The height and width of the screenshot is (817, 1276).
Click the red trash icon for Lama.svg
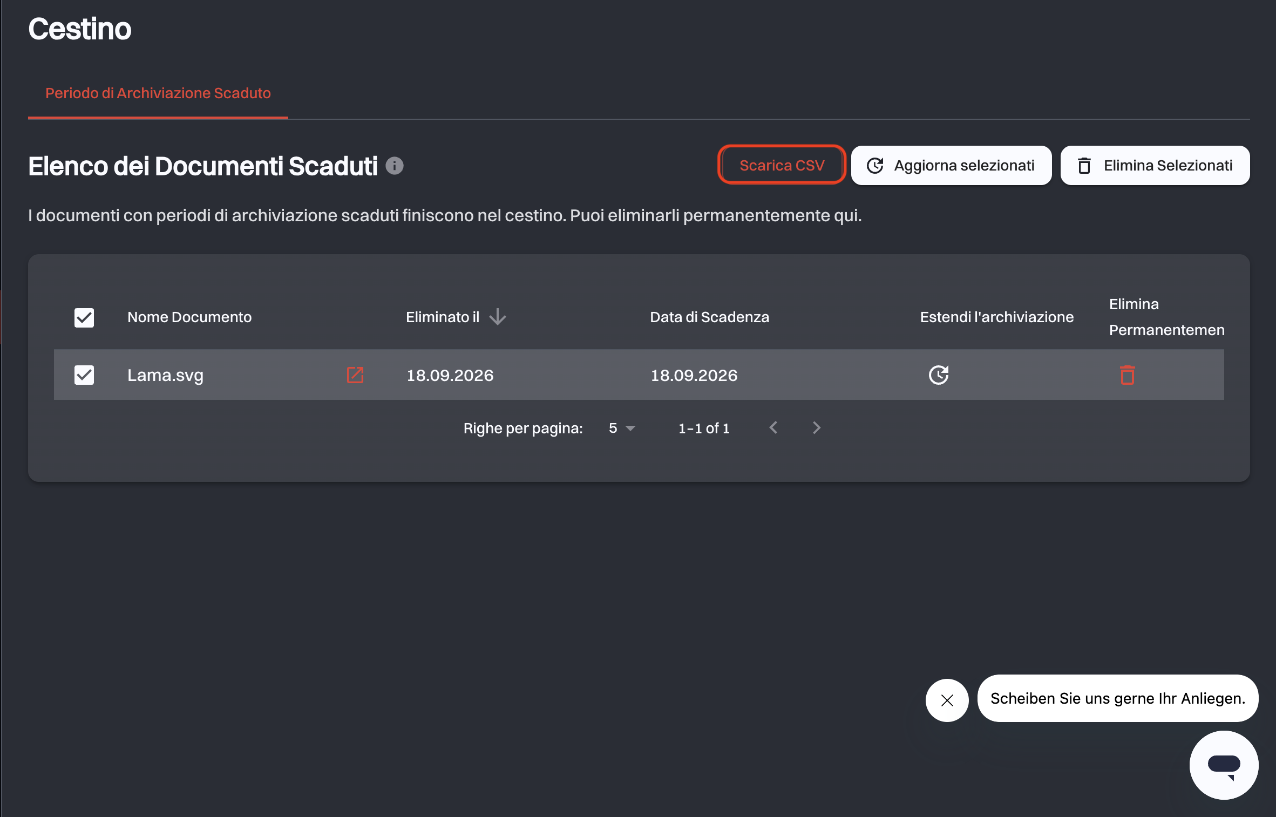(1128, 375)
